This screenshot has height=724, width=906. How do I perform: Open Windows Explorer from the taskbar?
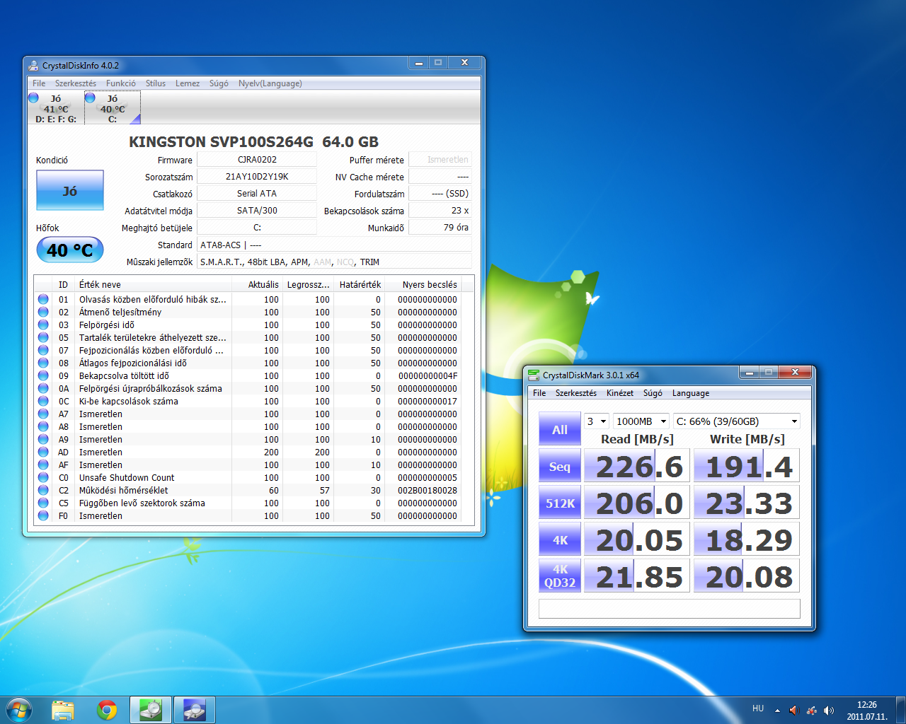63,710
